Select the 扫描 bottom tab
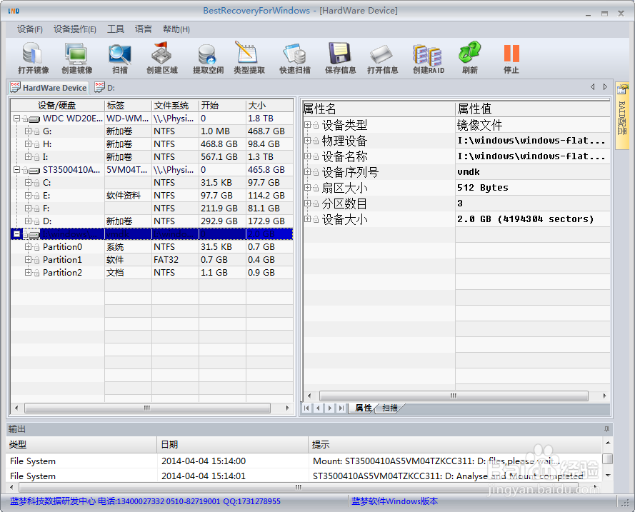The height and width of the screenshot is (512, 635). 389,408
